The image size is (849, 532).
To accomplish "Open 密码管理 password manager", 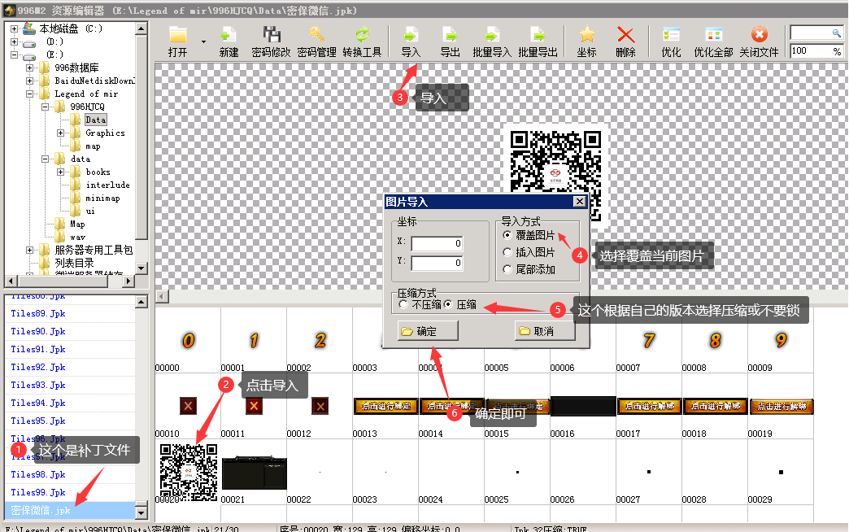I will [316, 42].
